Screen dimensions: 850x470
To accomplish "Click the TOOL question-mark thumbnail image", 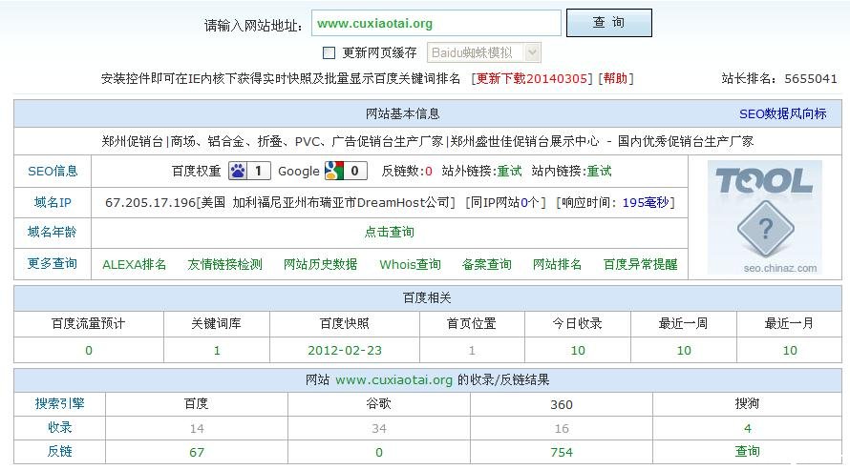I will [x=764, y=216].
